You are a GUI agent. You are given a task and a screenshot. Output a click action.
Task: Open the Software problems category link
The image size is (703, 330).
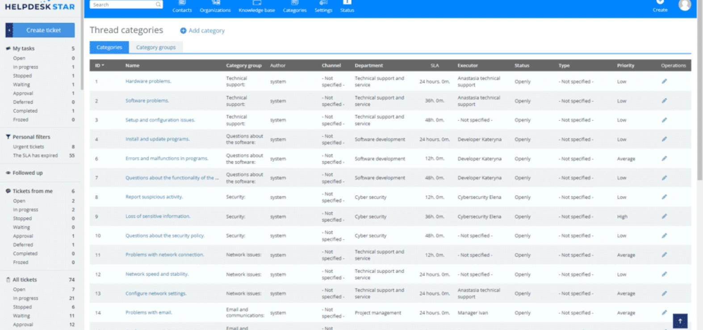pyautogui.click(x=147, y=101)
